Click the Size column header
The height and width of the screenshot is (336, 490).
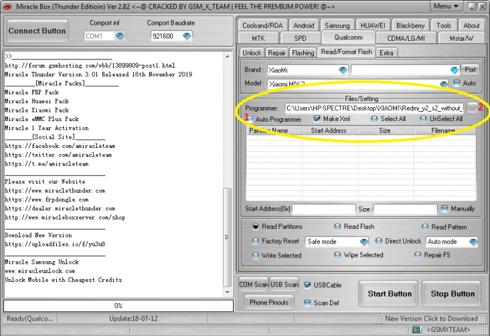386,131
